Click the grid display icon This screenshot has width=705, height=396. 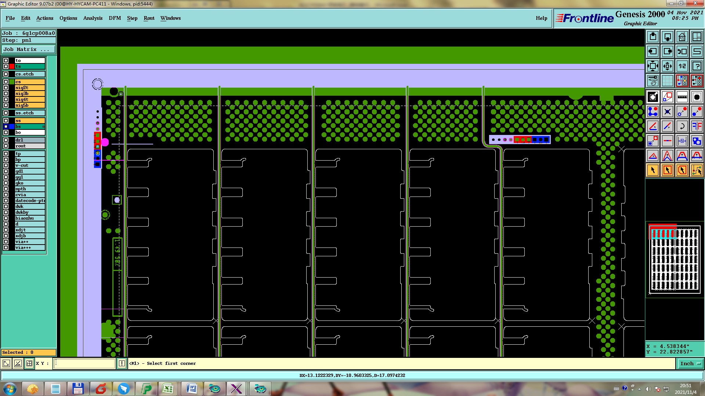tap(667, 81)
